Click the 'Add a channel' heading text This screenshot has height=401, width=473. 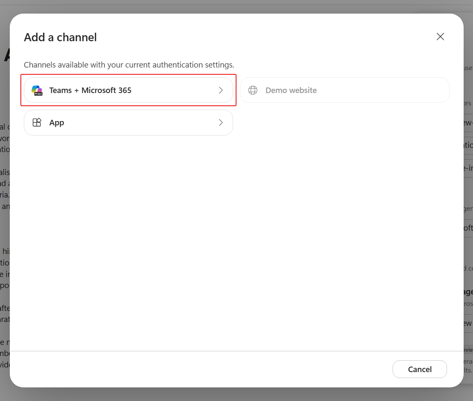(x=60, y=37)
